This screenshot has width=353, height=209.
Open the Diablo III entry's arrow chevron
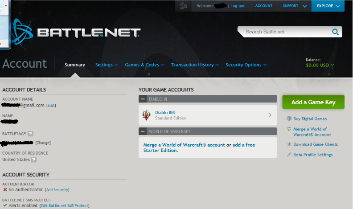(x=270, y=115)
